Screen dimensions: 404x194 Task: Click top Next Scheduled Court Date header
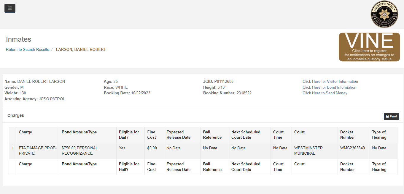(x=250, y=135)
